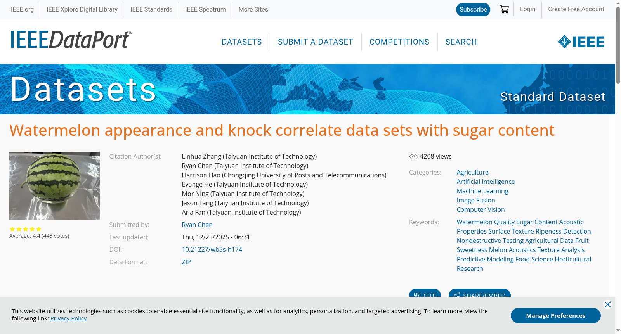Close the cookie notice banner
The image size is (621, 334).
(x=608, y=305)
